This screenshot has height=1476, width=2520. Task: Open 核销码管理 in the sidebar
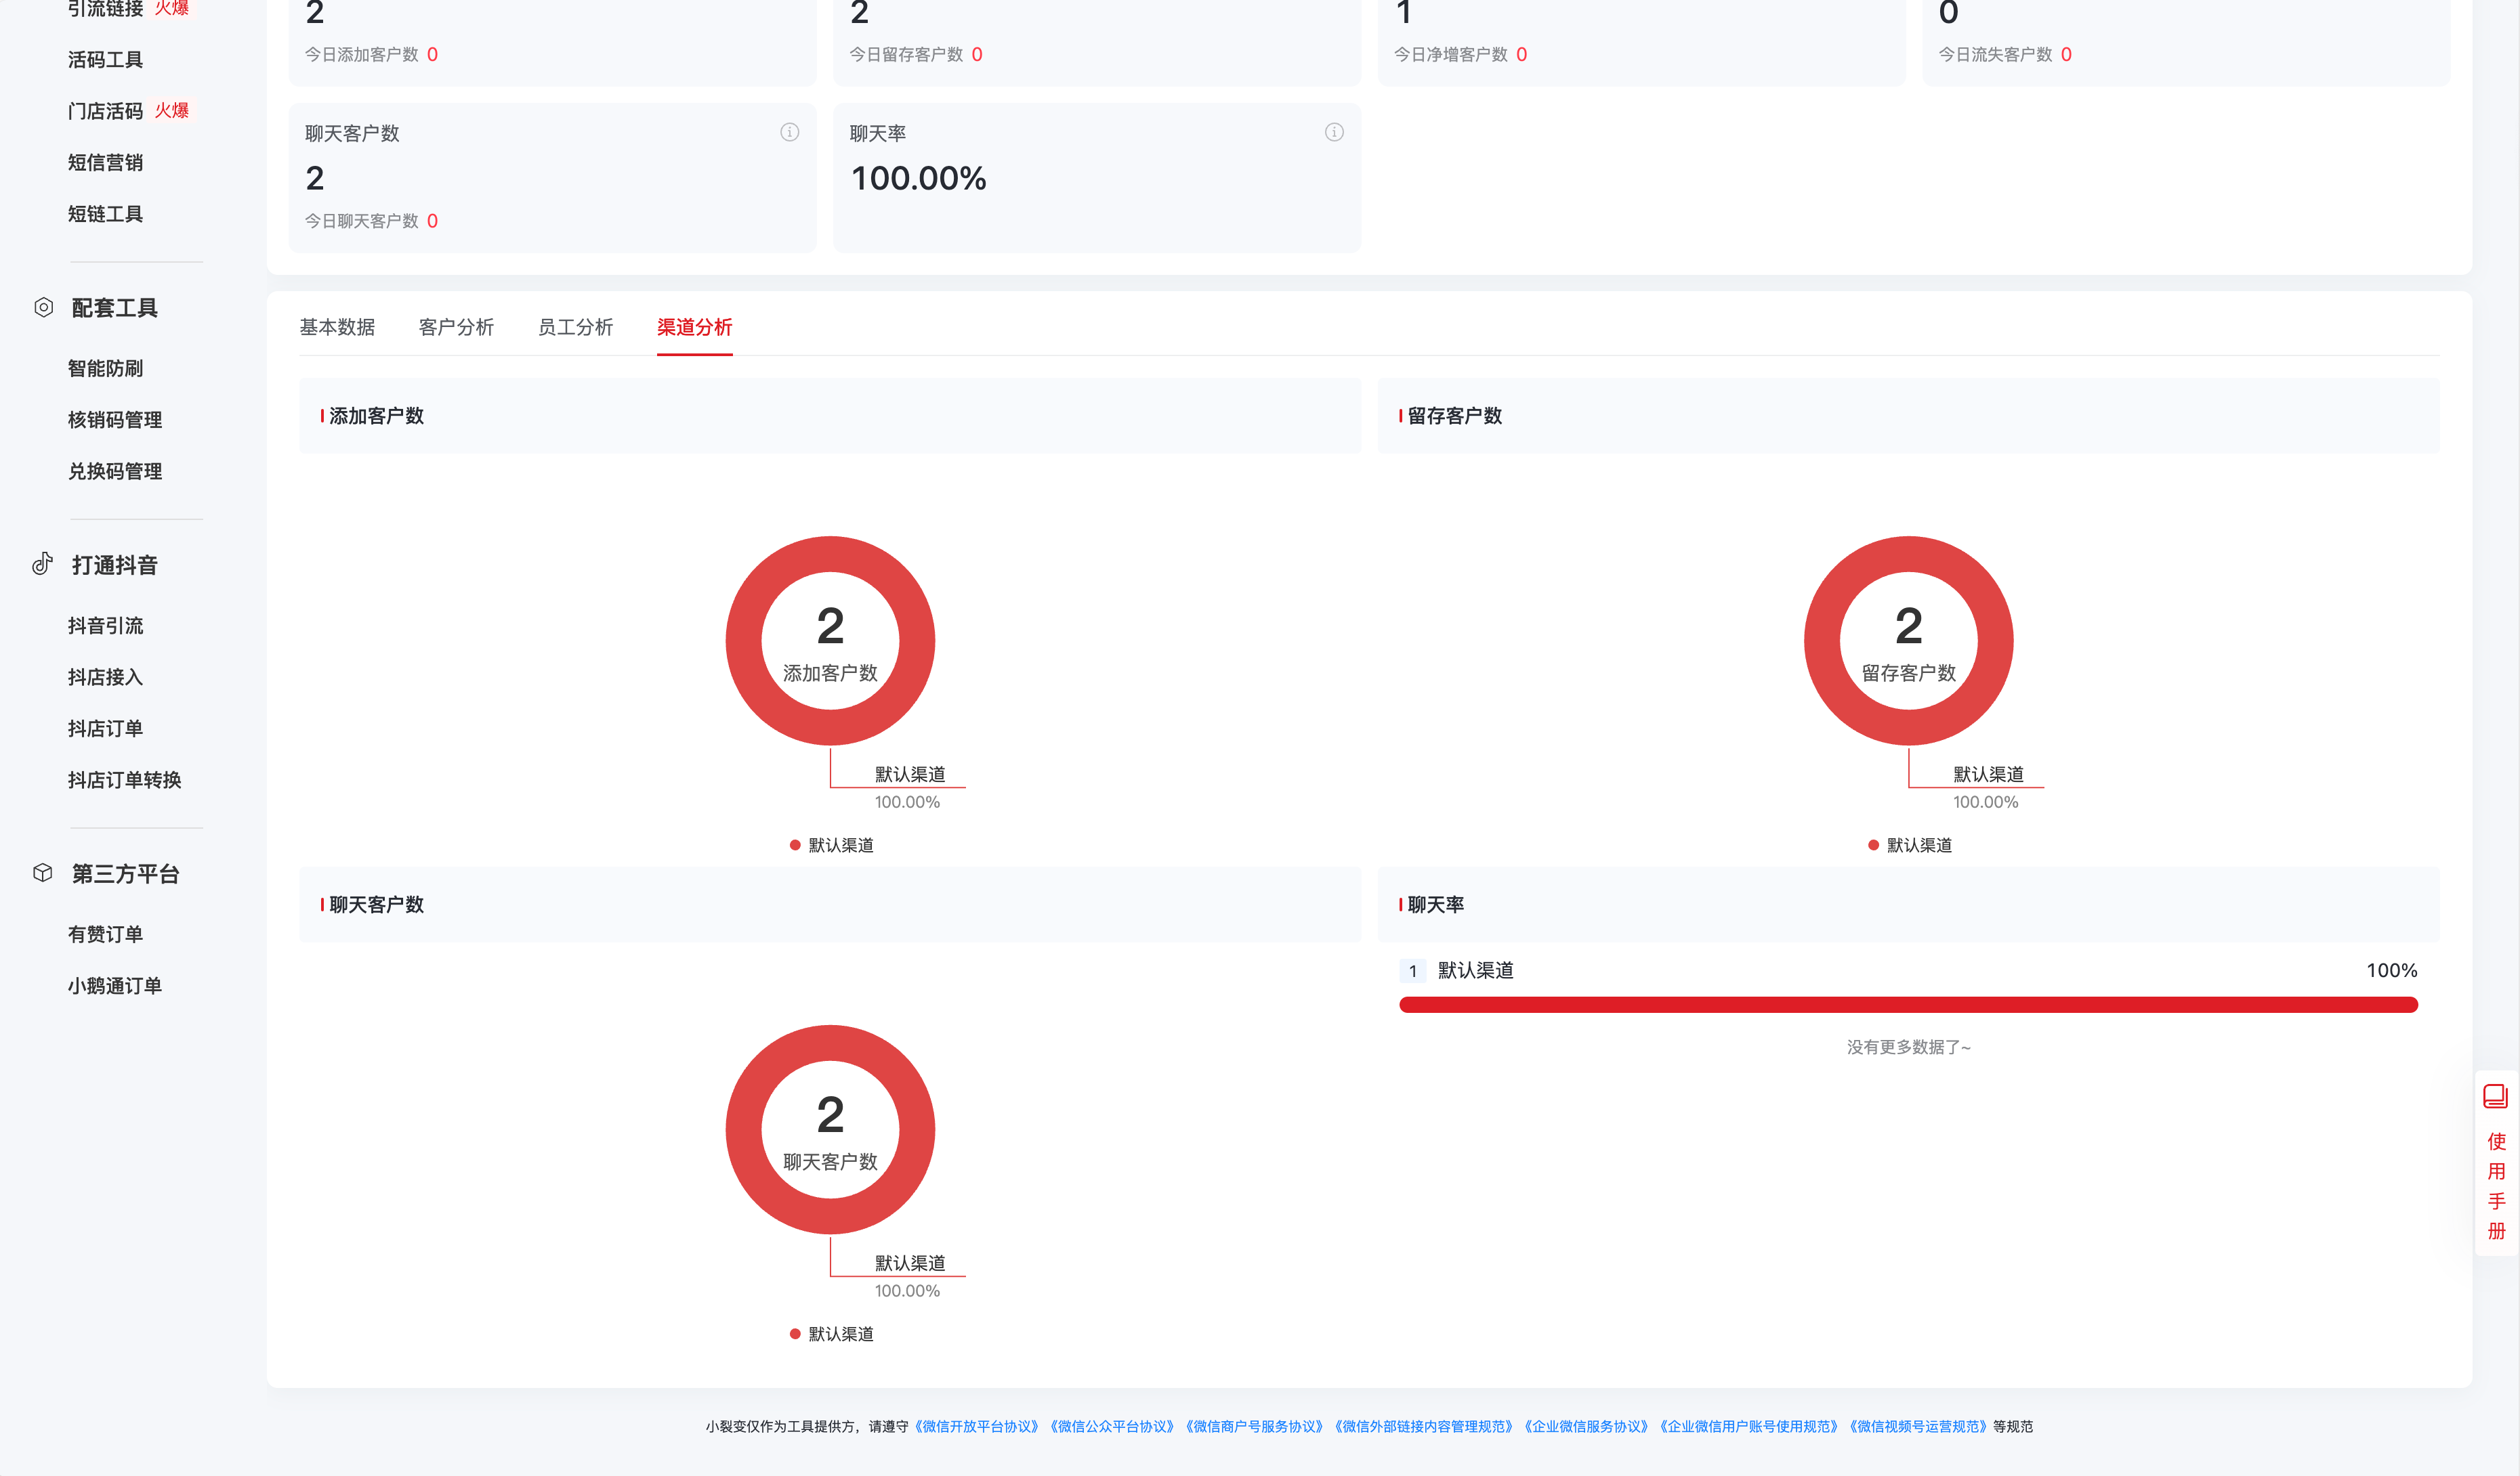[x=115, y=420]
